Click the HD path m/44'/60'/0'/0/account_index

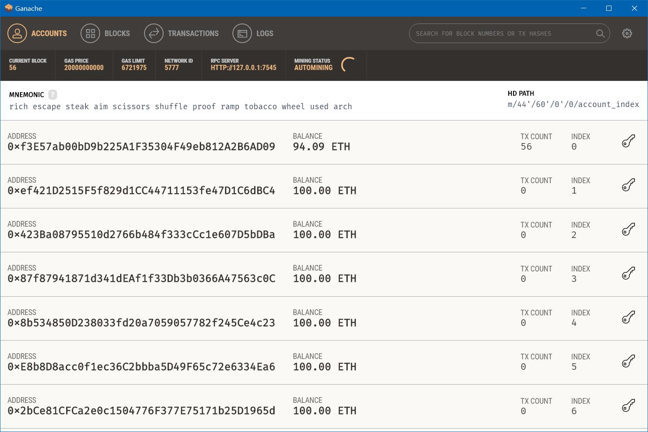click(x=573, y=104)
